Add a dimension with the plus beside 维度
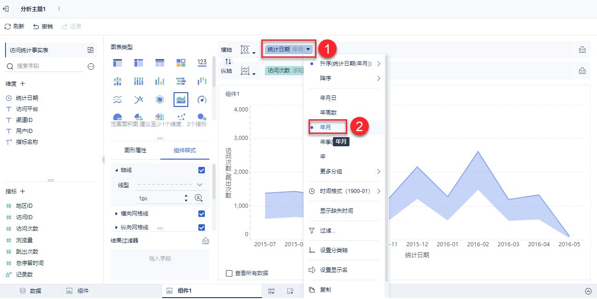Viewport: 597px width, 299px height. [x=23, y=83]
